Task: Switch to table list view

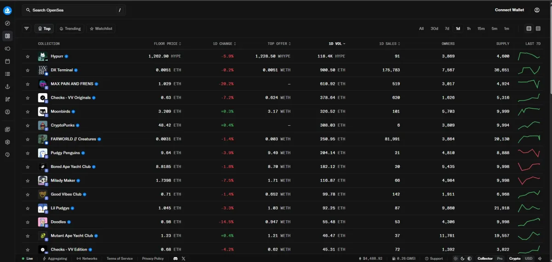Action: click(x=529, y=28)
